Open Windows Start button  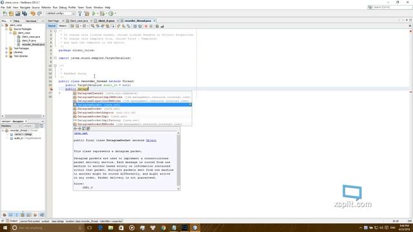pyautogui.click(x=5, y=227)
